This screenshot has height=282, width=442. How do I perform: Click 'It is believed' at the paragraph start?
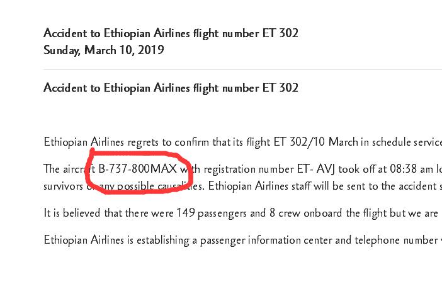click(x=72, y=213)
